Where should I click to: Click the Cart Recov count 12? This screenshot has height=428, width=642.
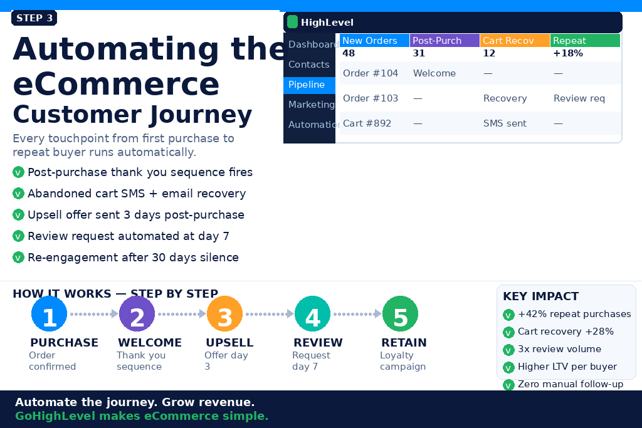489,53
